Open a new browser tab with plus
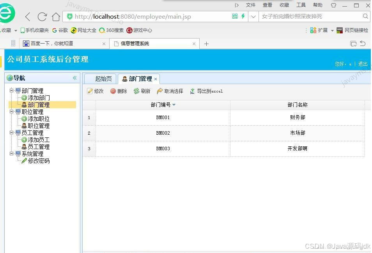This screenshot has width=372, height=253. tap(206, 44)
